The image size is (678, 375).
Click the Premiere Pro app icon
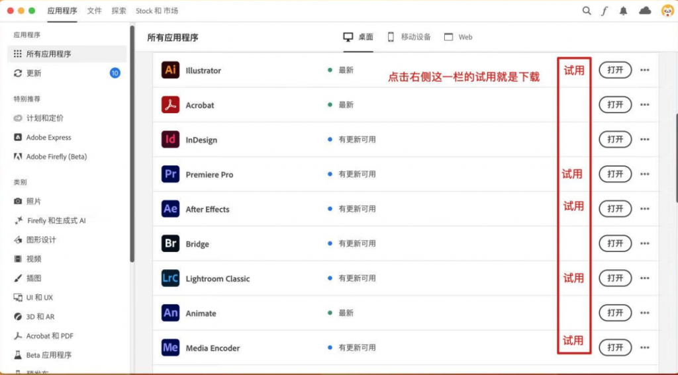point(170,174)
